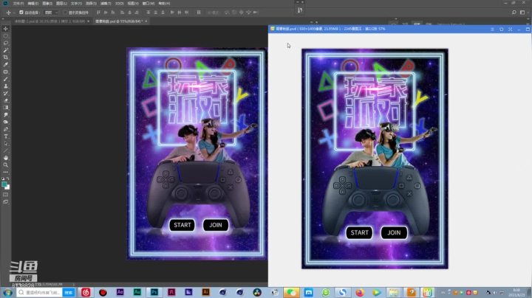This screenshot has height=298, width=532.
Task: Pin the image viewer window on top
Action: pyautogui.click(x=502, y=29)
